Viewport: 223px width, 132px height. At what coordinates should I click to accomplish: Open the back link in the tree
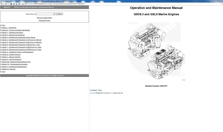point(3,72)
